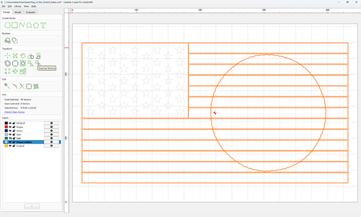Image resolution: width=361 pixels, height=217 pixels.
Task: Toggle the lock on the Stars layer
Action: pyautogui.click(x=14, y=134)
